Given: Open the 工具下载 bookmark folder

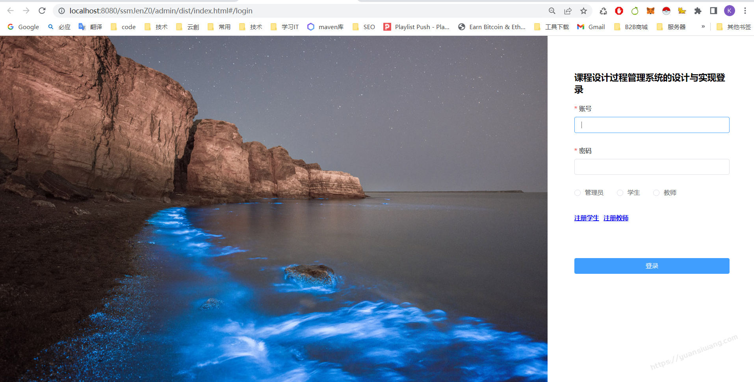Looking at the screenshot, I should pyautogui.click(x=552, y=27).
